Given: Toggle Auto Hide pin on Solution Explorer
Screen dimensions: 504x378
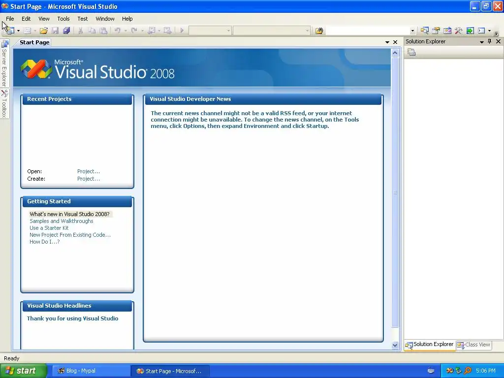Looking at the screenshot, I should tap(490, 41).
